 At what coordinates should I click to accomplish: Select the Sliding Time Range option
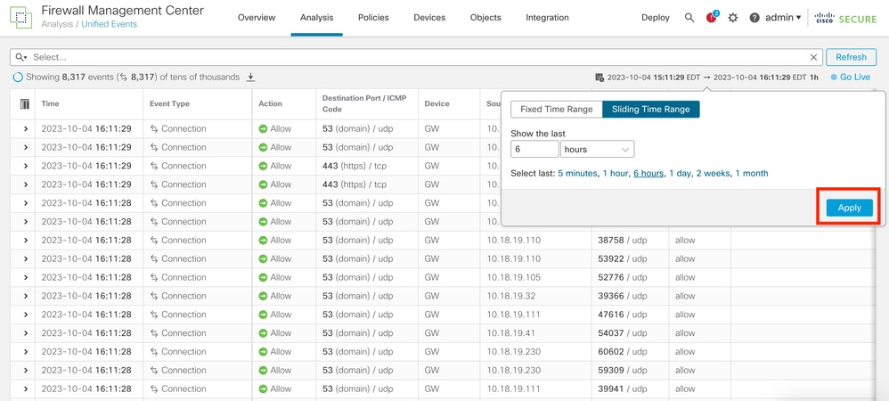pos(651,110)
